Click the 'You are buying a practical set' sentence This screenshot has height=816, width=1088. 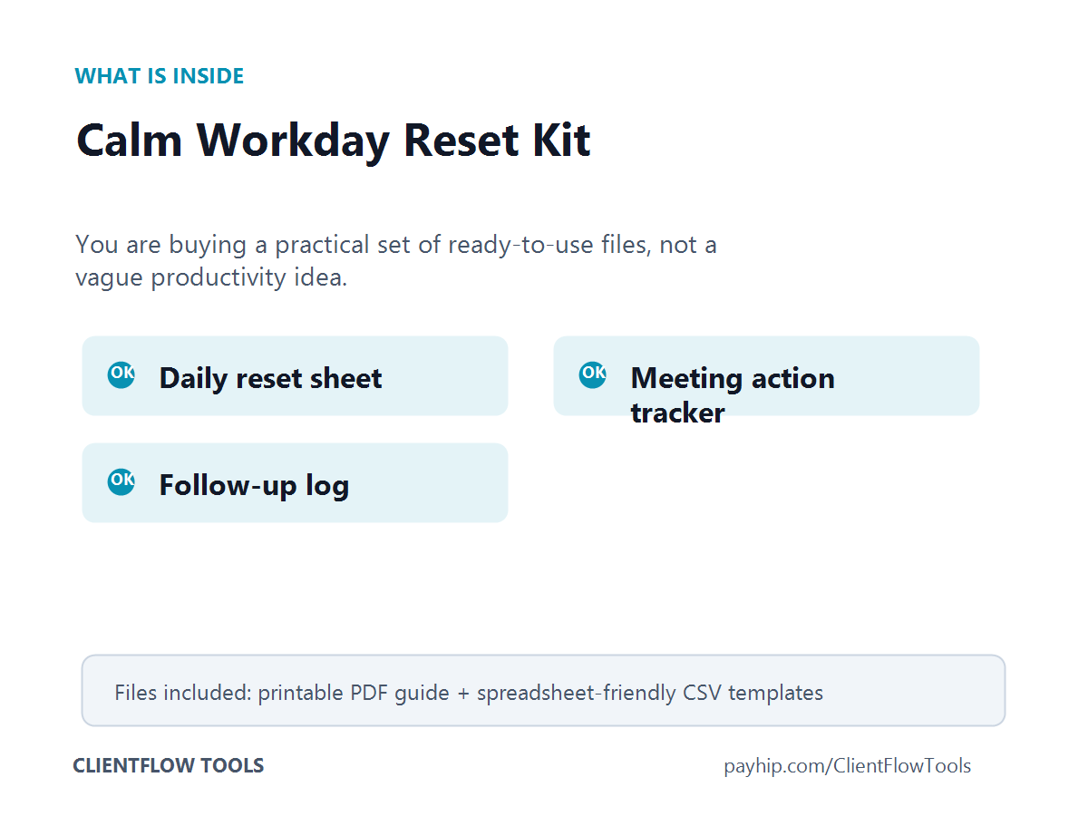point(396,245)
